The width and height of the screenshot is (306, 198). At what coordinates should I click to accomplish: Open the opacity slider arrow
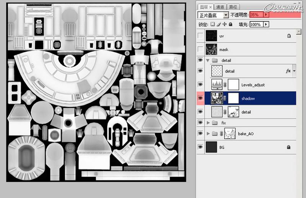[266, 15]
